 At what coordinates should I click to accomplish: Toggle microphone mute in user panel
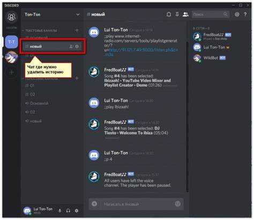point(60,211)
